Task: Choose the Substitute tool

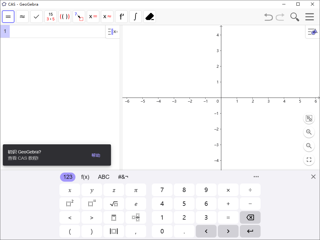Action: pyautogui.click(x=79, y=17)
